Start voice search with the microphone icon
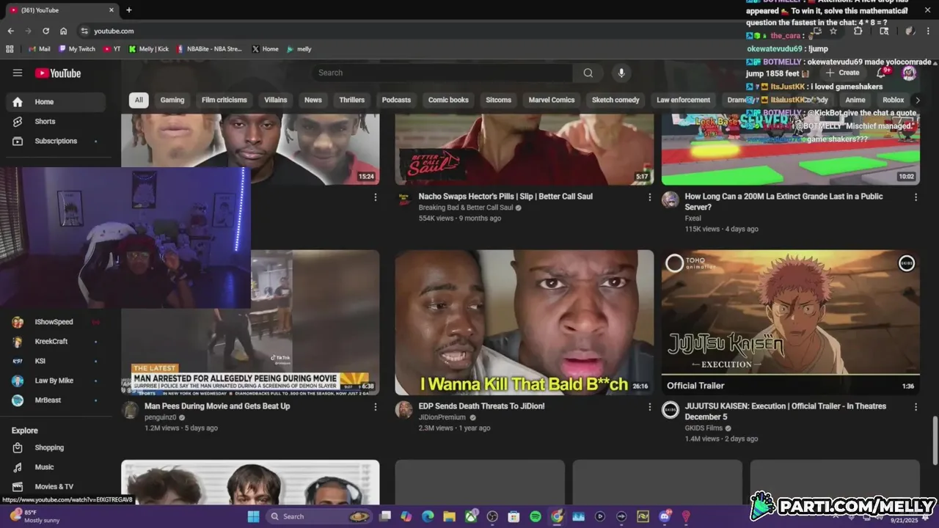The image size is (939, 528). pyautogui.click(x=621, y=73)
